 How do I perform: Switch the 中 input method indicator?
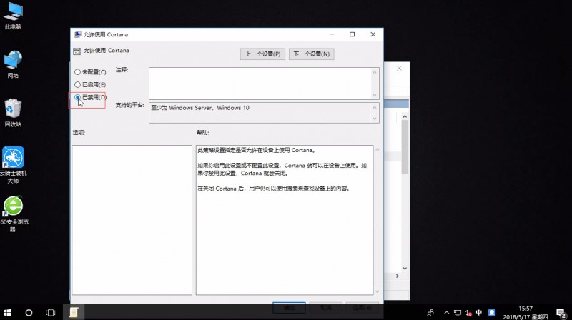click(x=479, y=313)
